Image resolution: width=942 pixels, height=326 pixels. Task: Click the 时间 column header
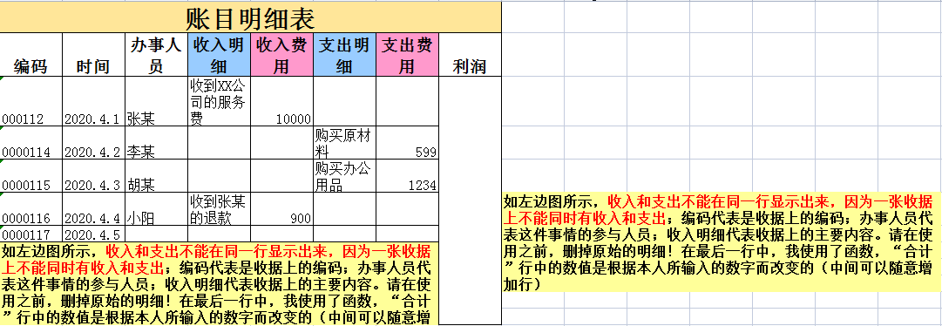[94, 55]
